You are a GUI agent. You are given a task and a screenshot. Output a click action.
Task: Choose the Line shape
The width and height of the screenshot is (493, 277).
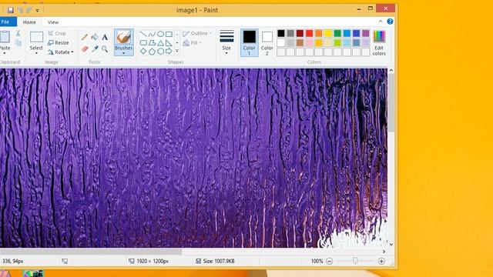point(143,34)
